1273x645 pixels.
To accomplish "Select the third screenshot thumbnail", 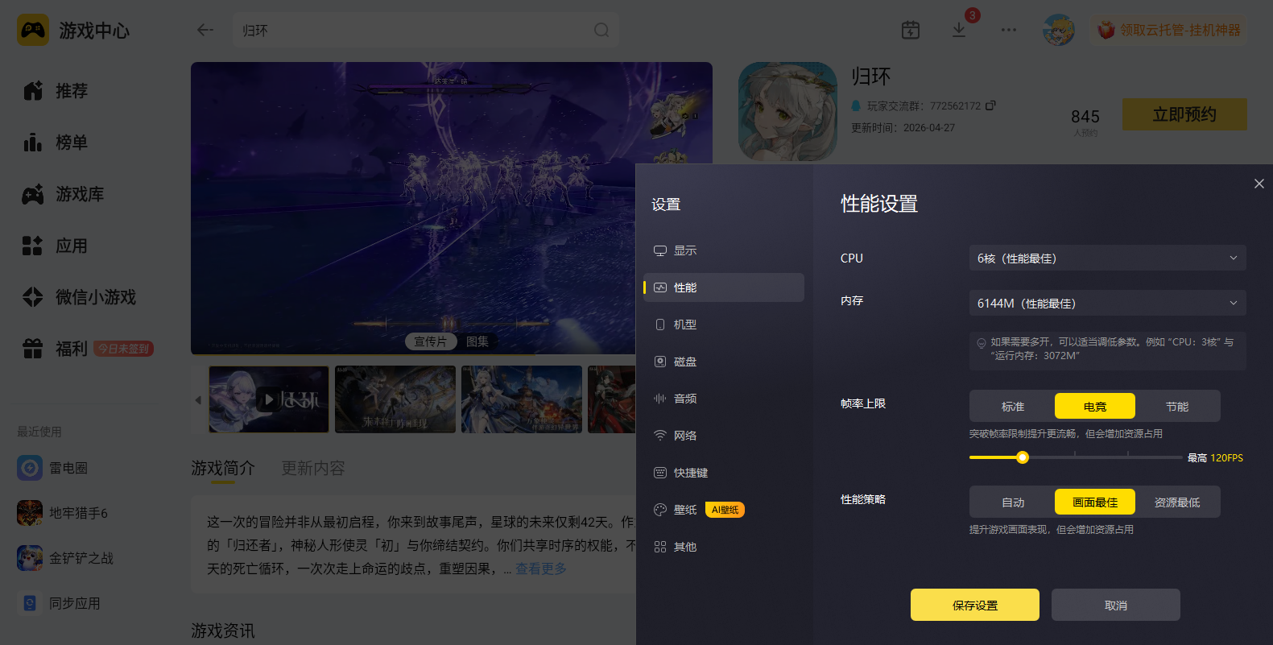I will tap(522, 399).
